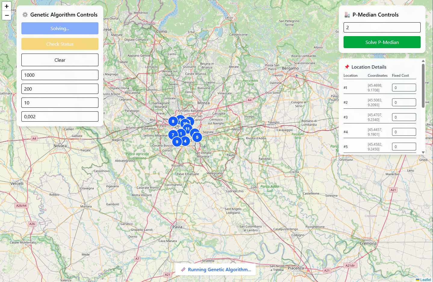Click the pushpin icon beside Location Details
The height and width of the screenshot is (282, 433).
tap(347, 67)
